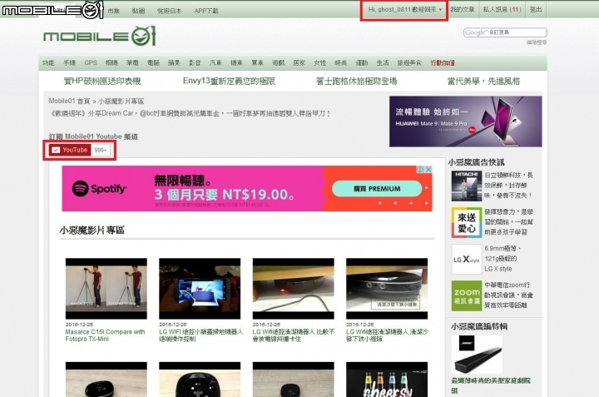Focus the Google custom search field
The image size is (599, 397).
(505, 32)
